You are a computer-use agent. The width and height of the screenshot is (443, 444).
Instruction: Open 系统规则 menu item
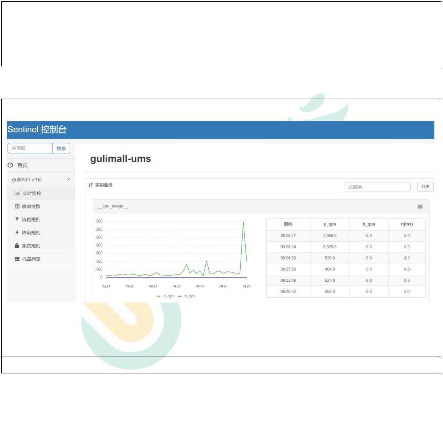(x=31, y=246)
